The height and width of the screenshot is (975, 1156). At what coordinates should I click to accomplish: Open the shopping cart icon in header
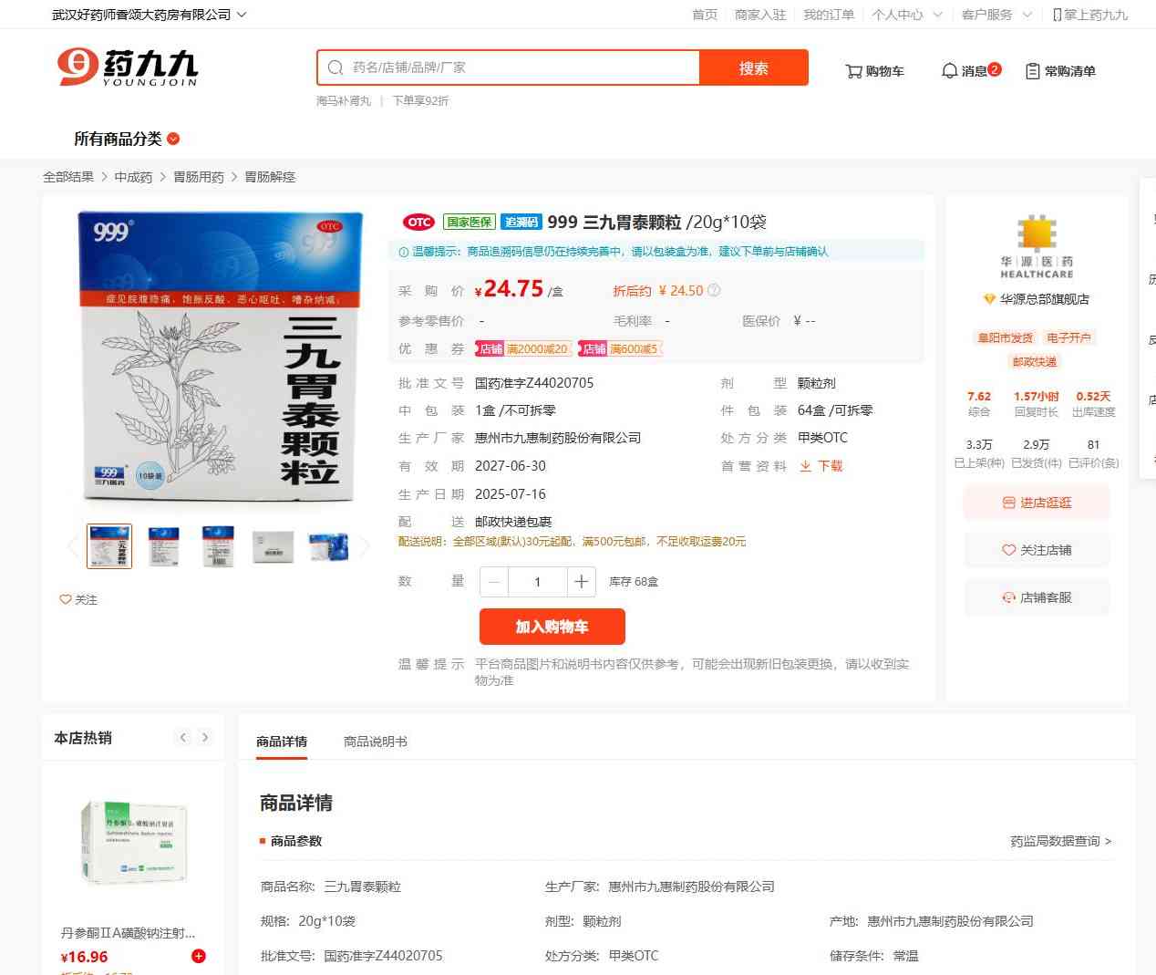(854, 71)
